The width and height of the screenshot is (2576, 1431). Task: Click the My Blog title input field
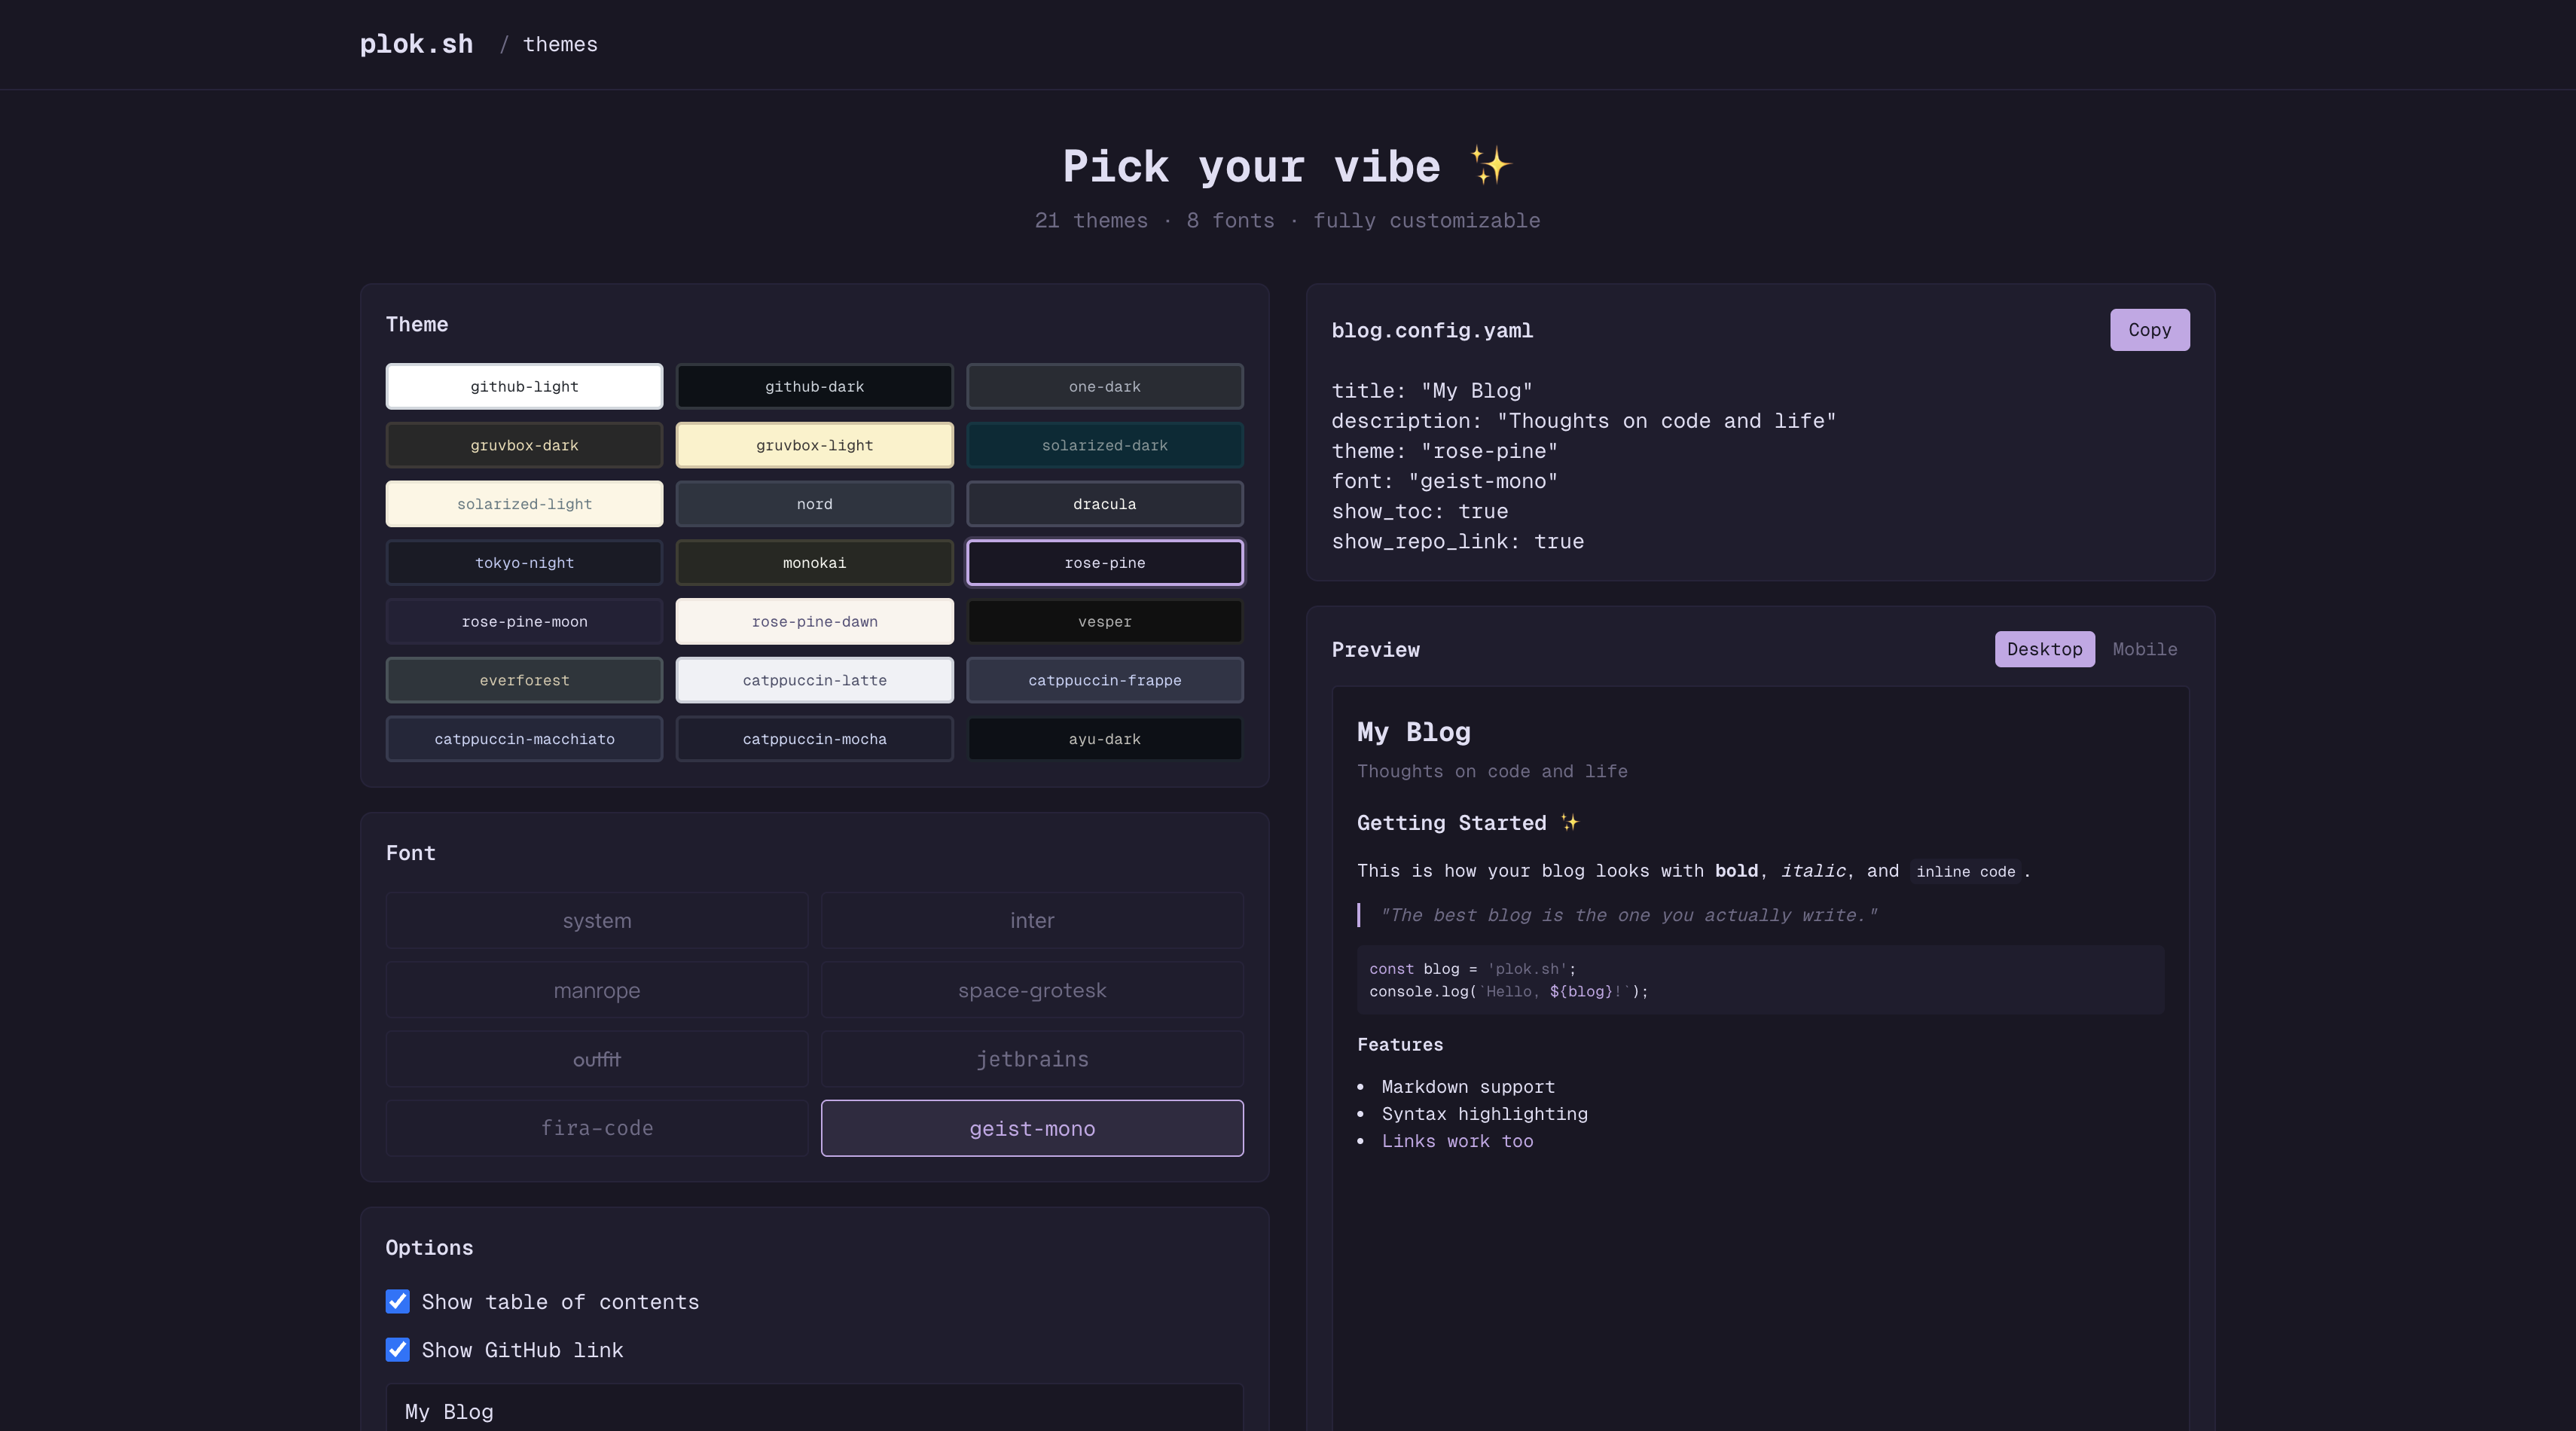tap(813, 1410)
